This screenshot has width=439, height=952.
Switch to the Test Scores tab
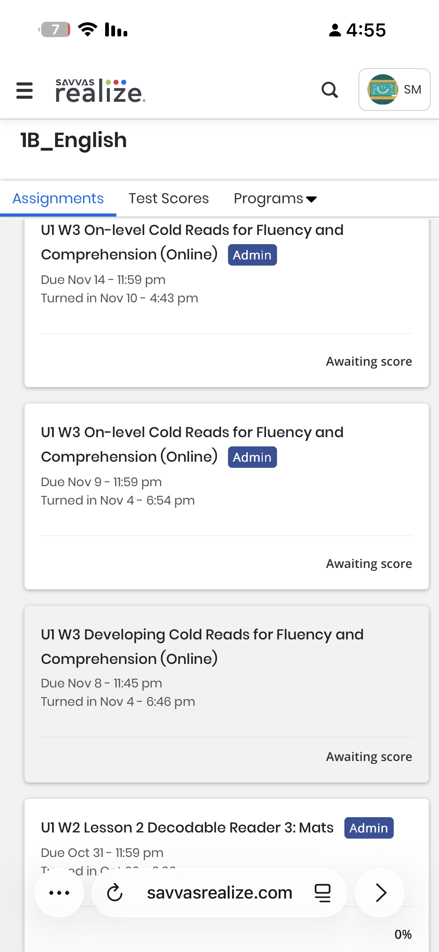[x=168, y=199]
